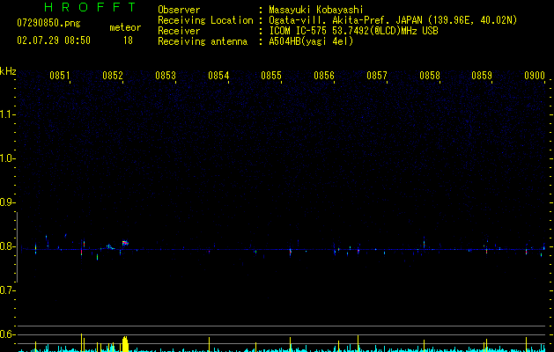Click the 1.1 frequency axis label
The width and height of the screenshot is (554, 352).
tap(7, 114)
